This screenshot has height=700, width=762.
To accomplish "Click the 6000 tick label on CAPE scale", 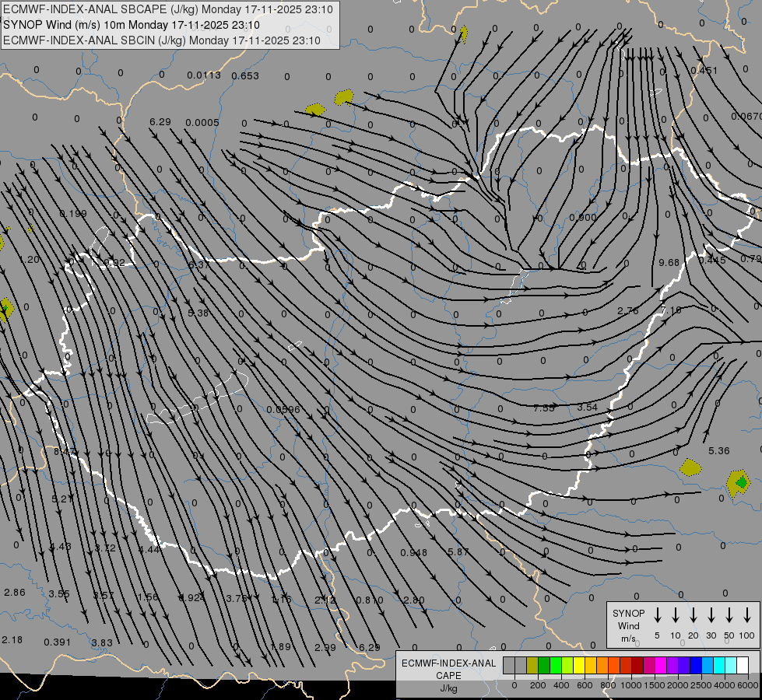I will point(748,685).
